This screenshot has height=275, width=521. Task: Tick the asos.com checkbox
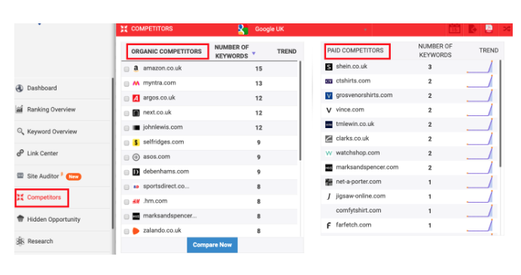[126, 157]
